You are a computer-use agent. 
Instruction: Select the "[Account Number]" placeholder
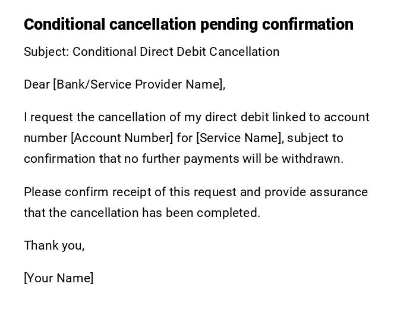[122, 138]
